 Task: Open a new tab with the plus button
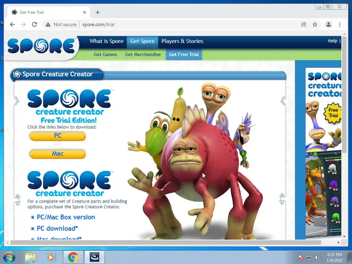97,12
